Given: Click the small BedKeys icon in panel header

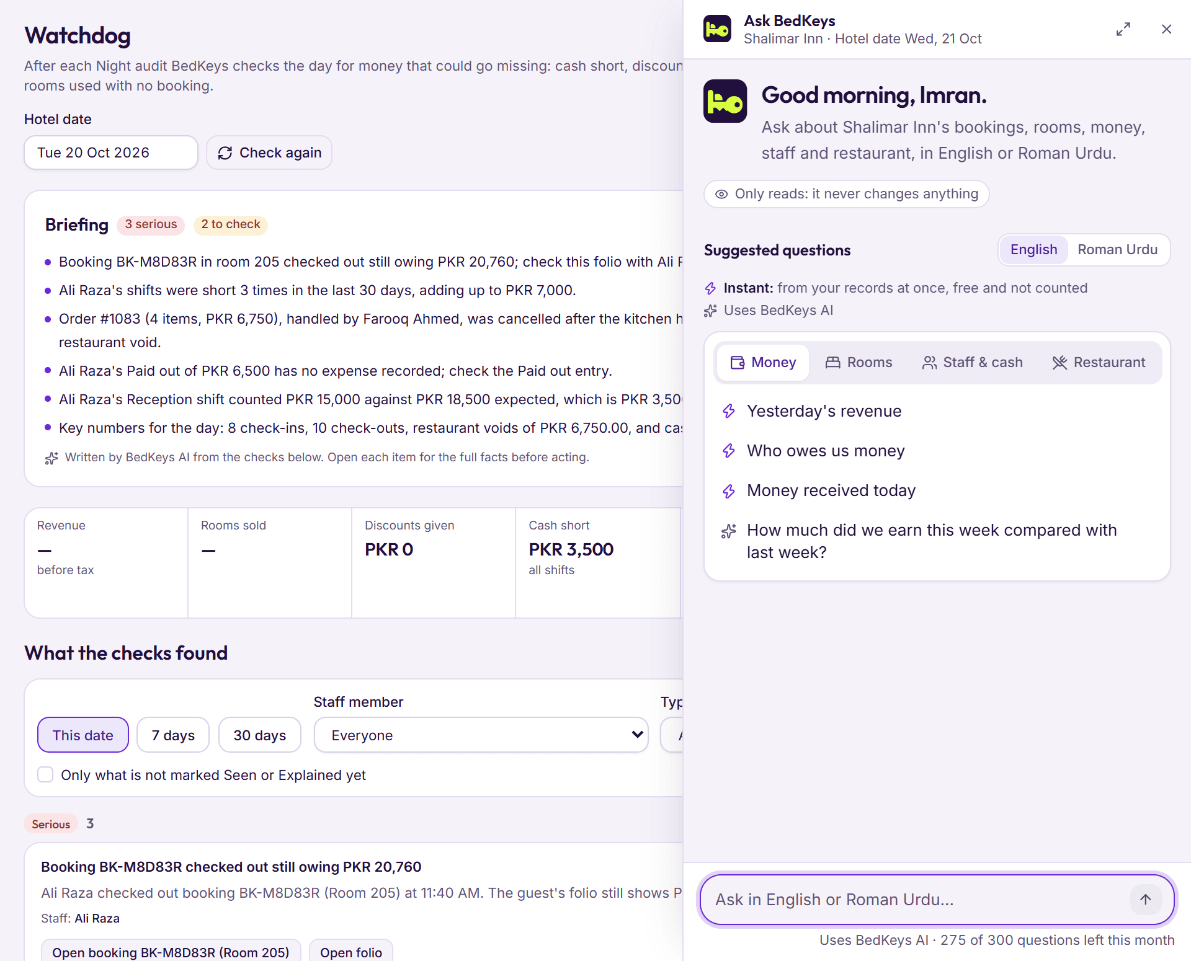Looking at the screenshot, I should [717, 29].
